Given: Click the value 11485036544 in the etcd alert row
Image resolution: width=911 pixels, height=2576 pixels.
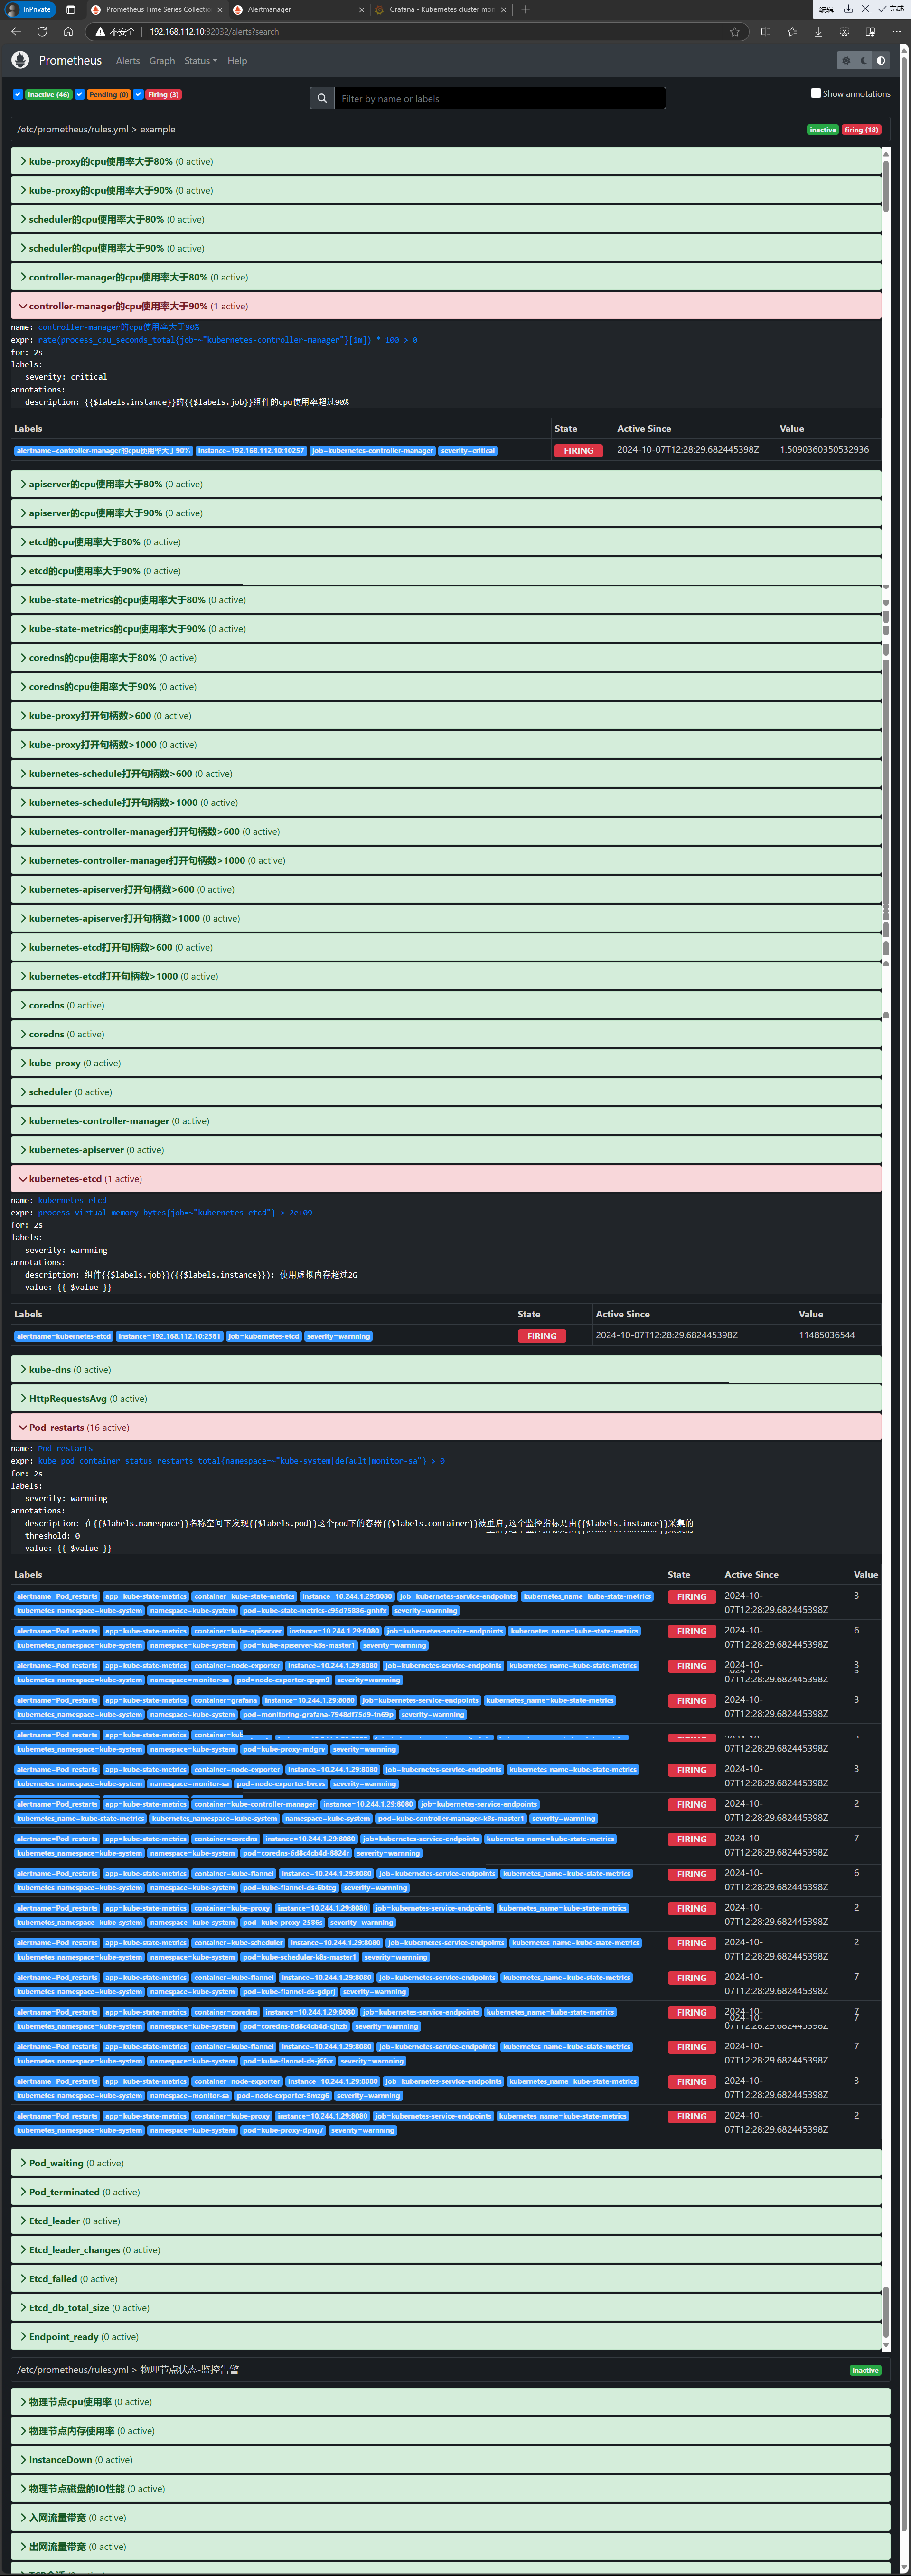Looking at the screenshot, I should point(827,1335).
